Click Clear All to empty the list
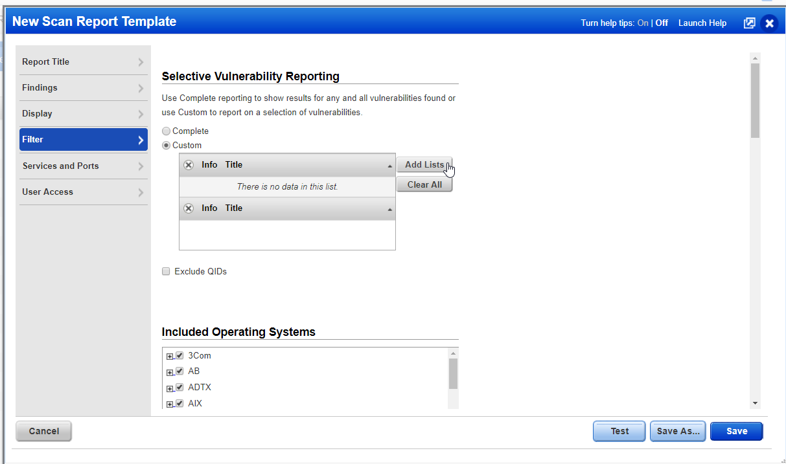Screen dimensions: 786x464 tap(424, 184)
